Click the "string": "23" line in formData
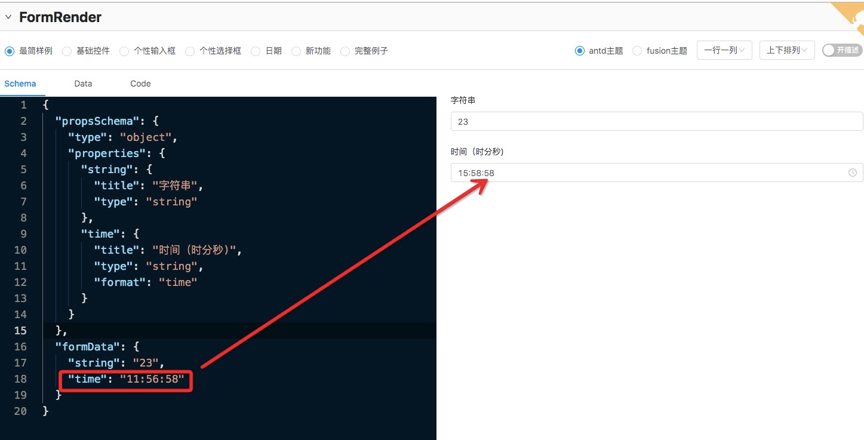The image size is (864, 440). [116, 362]
